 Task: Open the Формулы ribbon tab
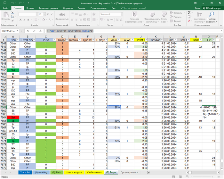[68, 8]
